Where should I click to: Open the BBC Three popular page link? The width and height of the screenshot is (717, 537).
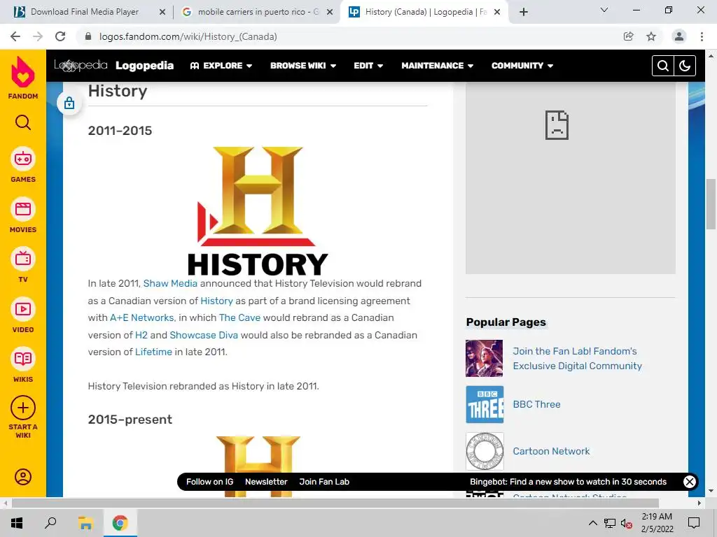click(536, 404)
